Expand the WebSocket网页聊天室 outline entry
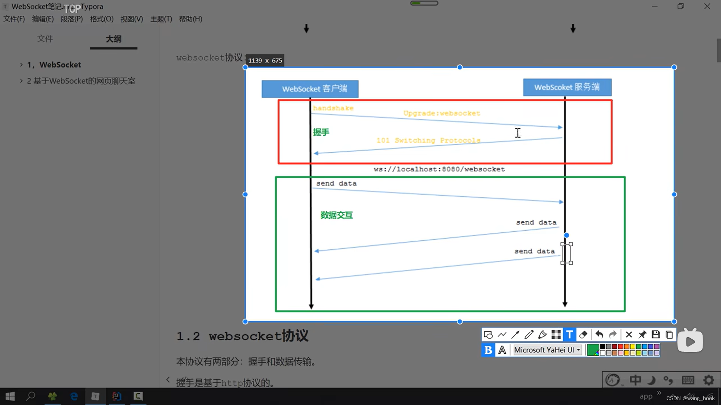Viewport: 721px width, 405px height. [21, 81]
